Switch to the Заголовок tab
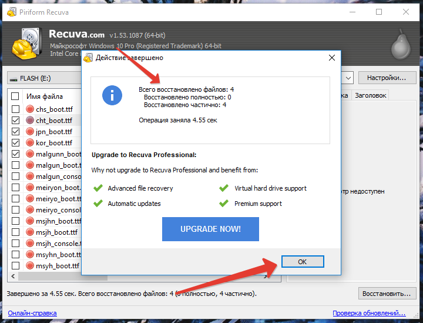This screenshot has width=423, height=323. point(370,95)
